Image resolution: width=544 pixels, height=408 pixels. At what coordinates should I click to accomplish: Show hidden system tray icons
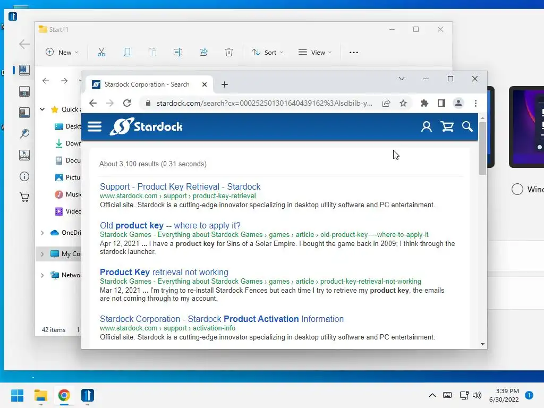click(x=432, y=395)
